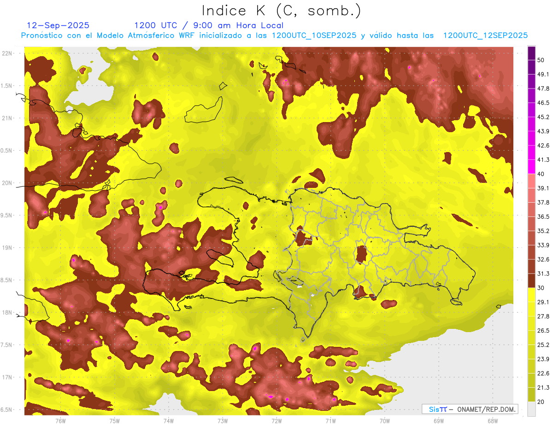Pick the bright yellow swatch between 29.1 and 30

[531, 295]
